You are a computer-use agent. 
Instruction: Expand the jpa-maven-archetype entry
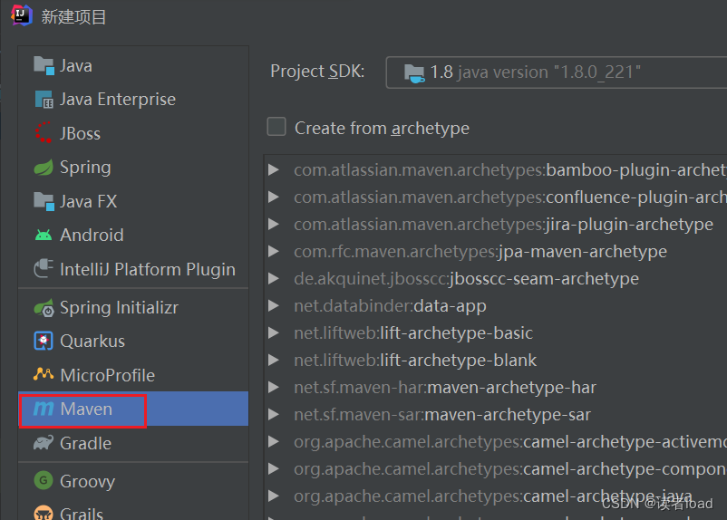point(274,251)
